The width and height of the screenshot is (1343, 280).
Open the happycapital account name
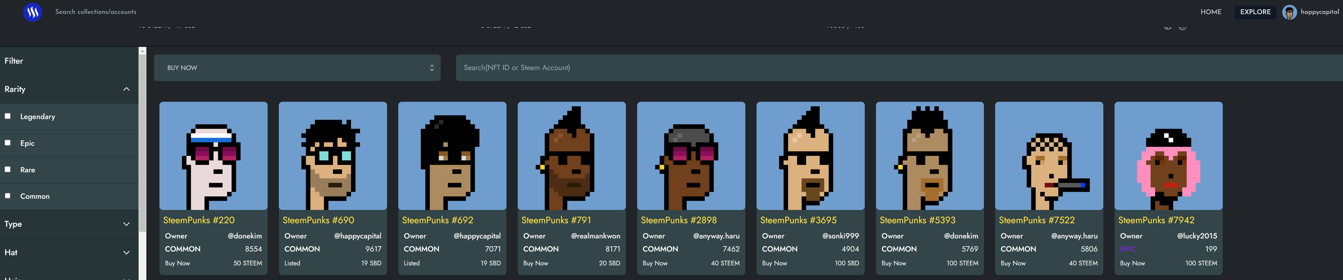click(1319, 12)
